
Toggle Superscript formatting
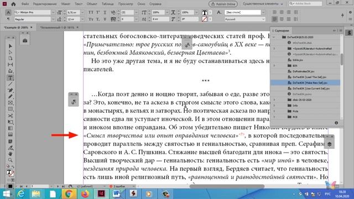point(98,12)
